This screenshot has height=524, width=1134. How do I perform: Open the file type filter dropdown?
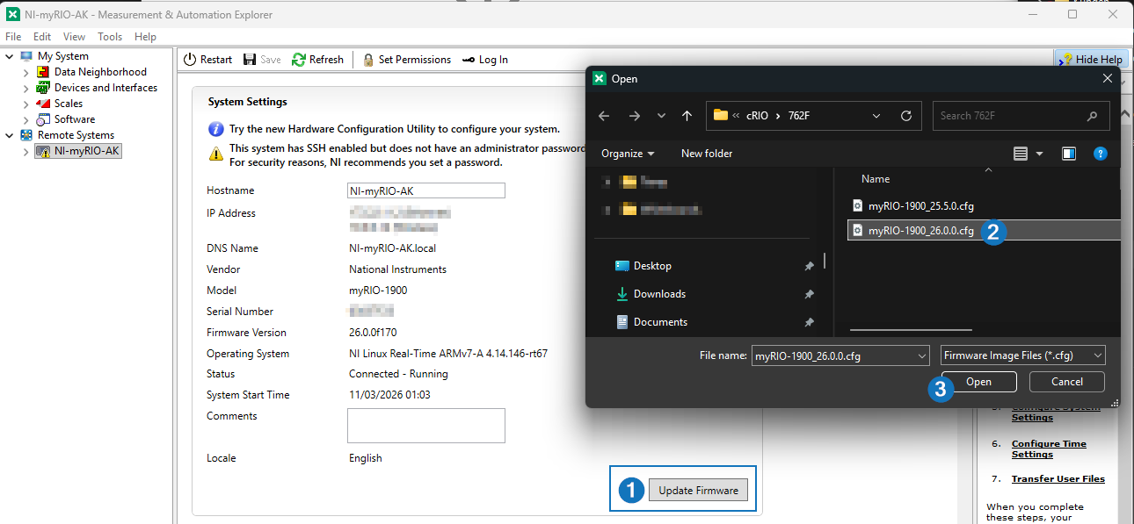tap(1022, 355)
